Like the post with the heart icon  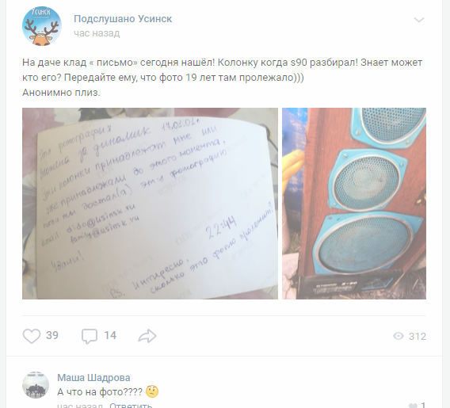coord(32,336)
